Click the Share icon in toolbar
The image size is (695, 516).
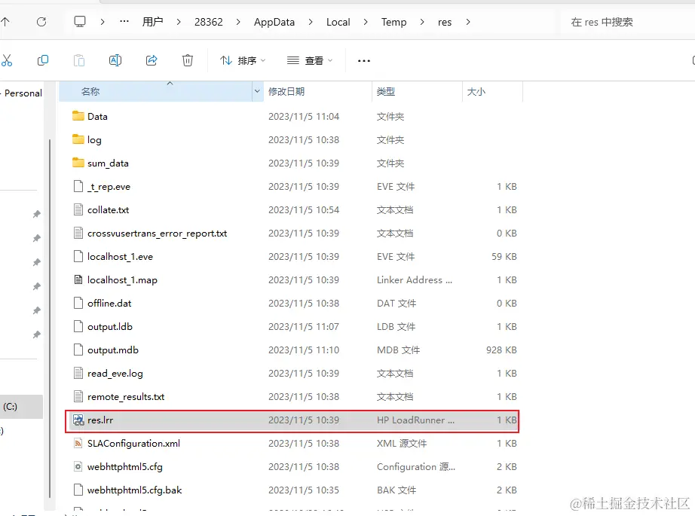click(152, 60)
